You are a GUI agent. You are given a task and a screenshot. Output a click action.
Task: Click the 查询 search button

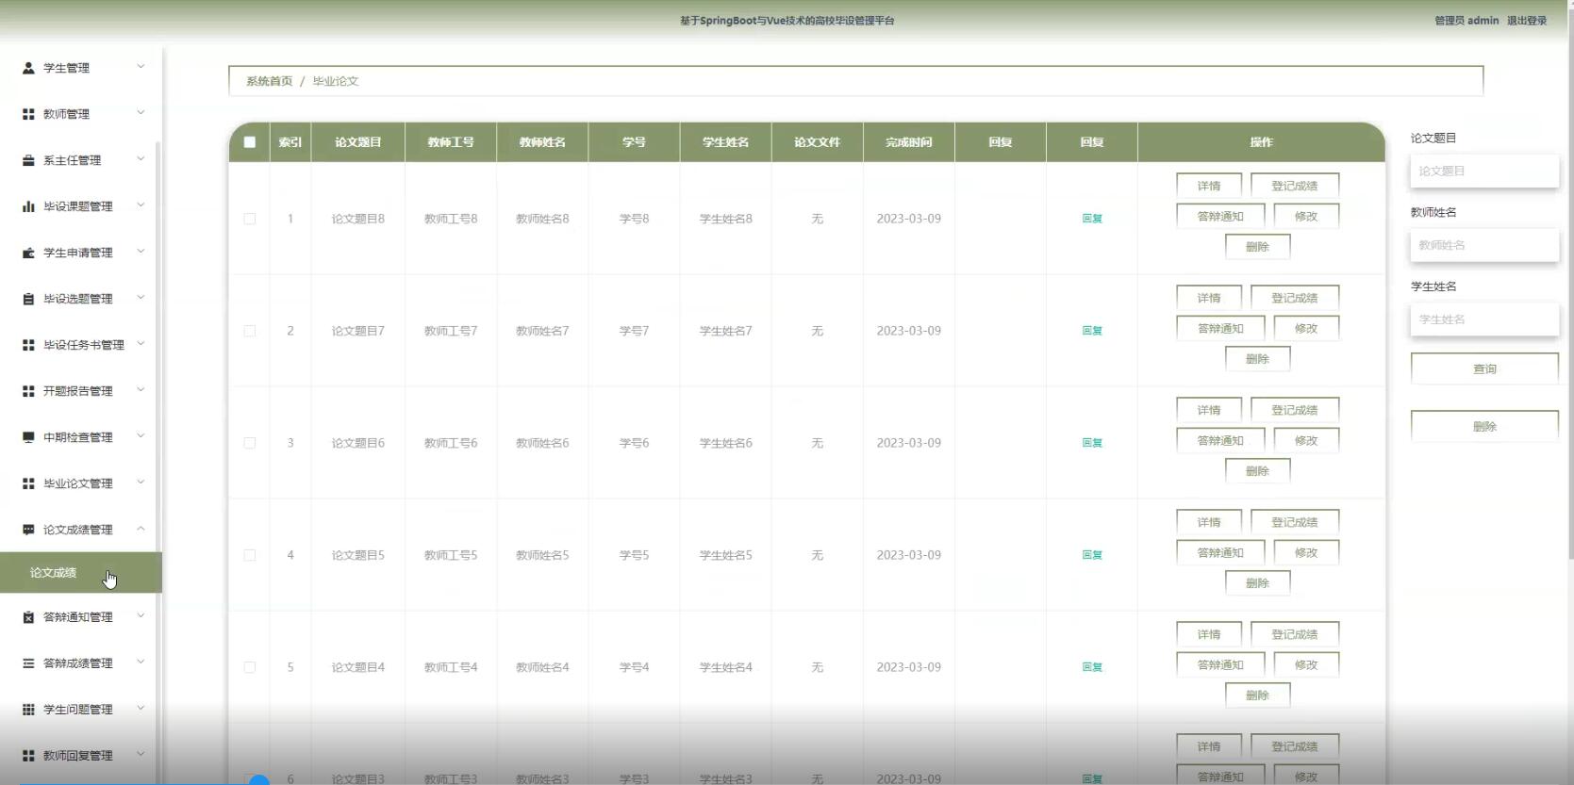(1484, 368)
